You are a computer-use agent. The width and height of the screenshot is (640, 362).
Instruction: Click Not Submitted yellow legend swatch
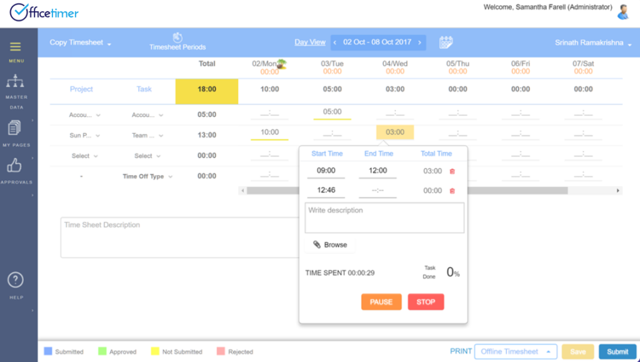155,351
